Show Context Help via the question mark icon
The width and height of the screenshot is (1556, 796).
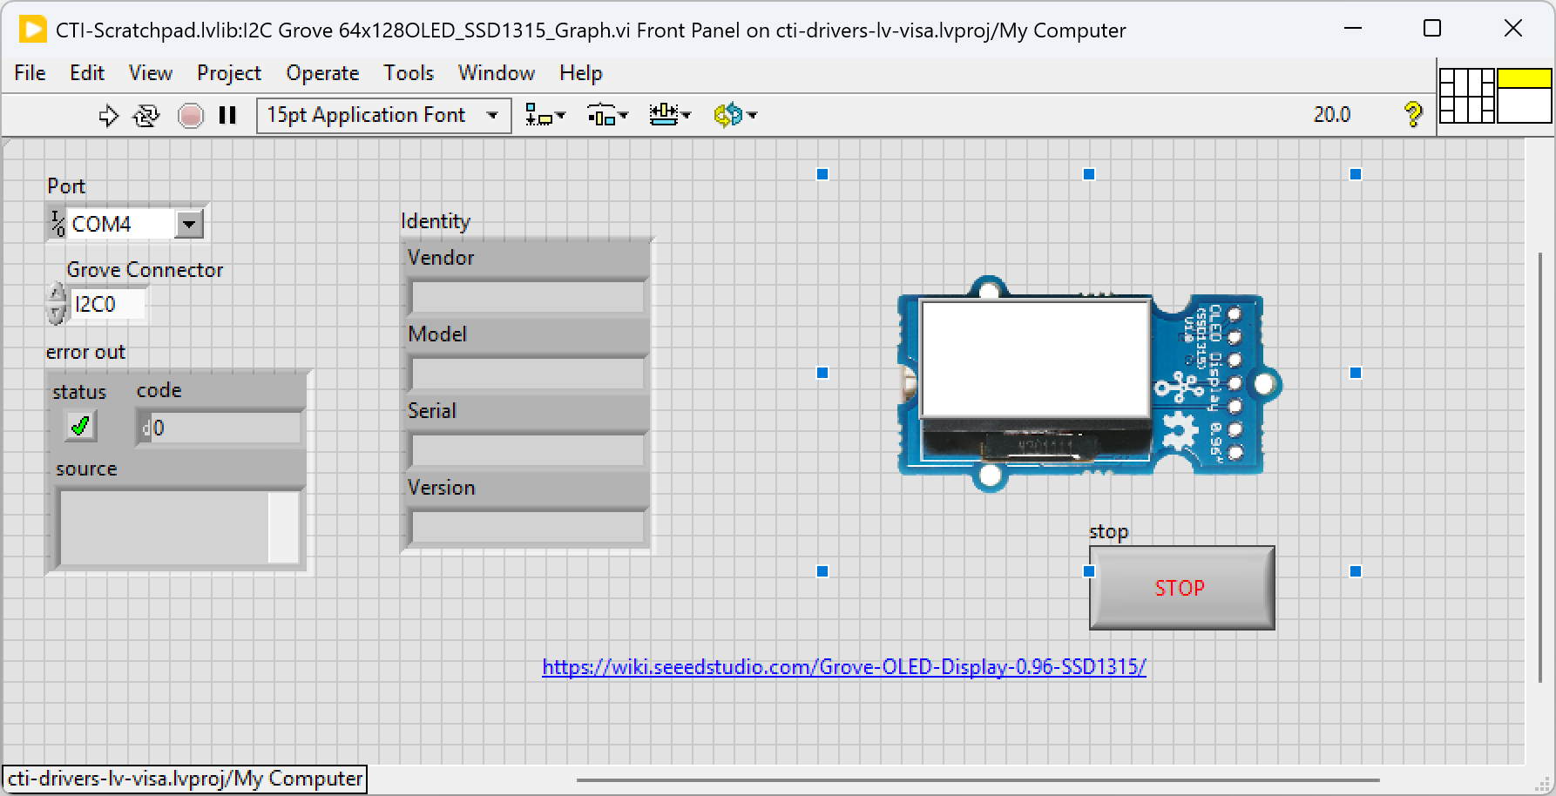(x=1413, y=114)
